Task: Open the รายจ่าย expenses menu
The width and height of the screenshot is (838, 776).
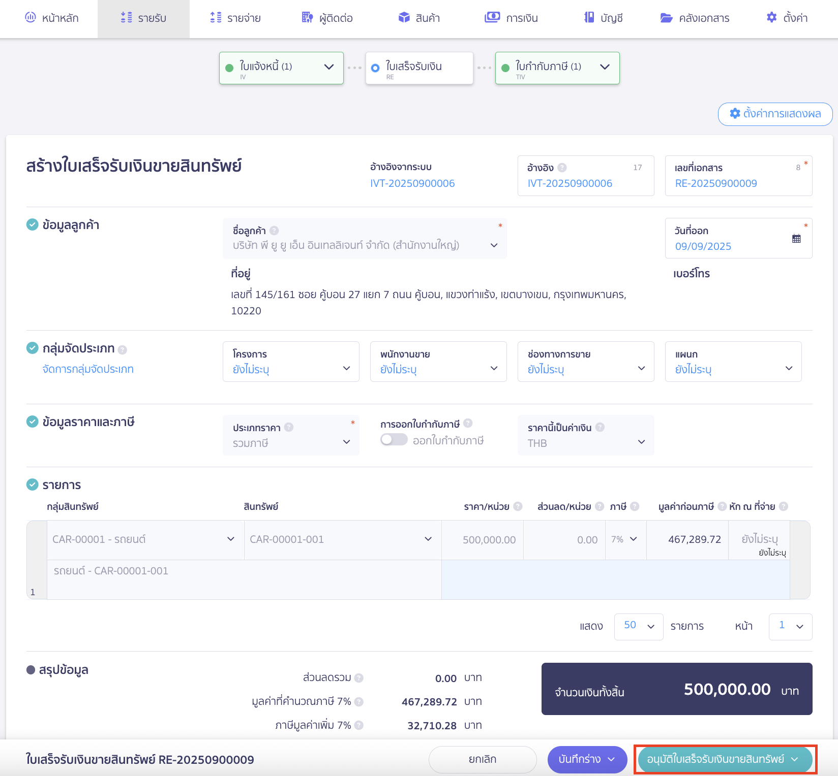Action: tap(235, 18)
